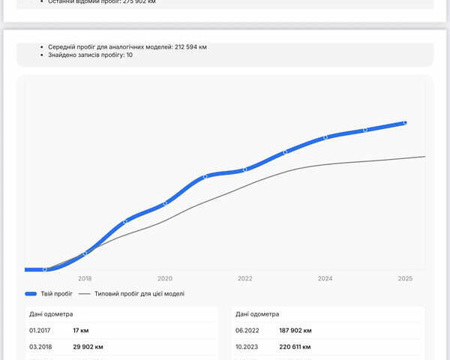Select blue line point between 2020 and 2022
450x360 pixels.
click(x=205, y=177)
